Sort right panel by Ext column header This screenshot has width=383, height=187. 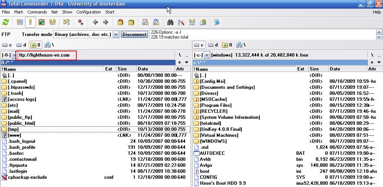(301, 69)
